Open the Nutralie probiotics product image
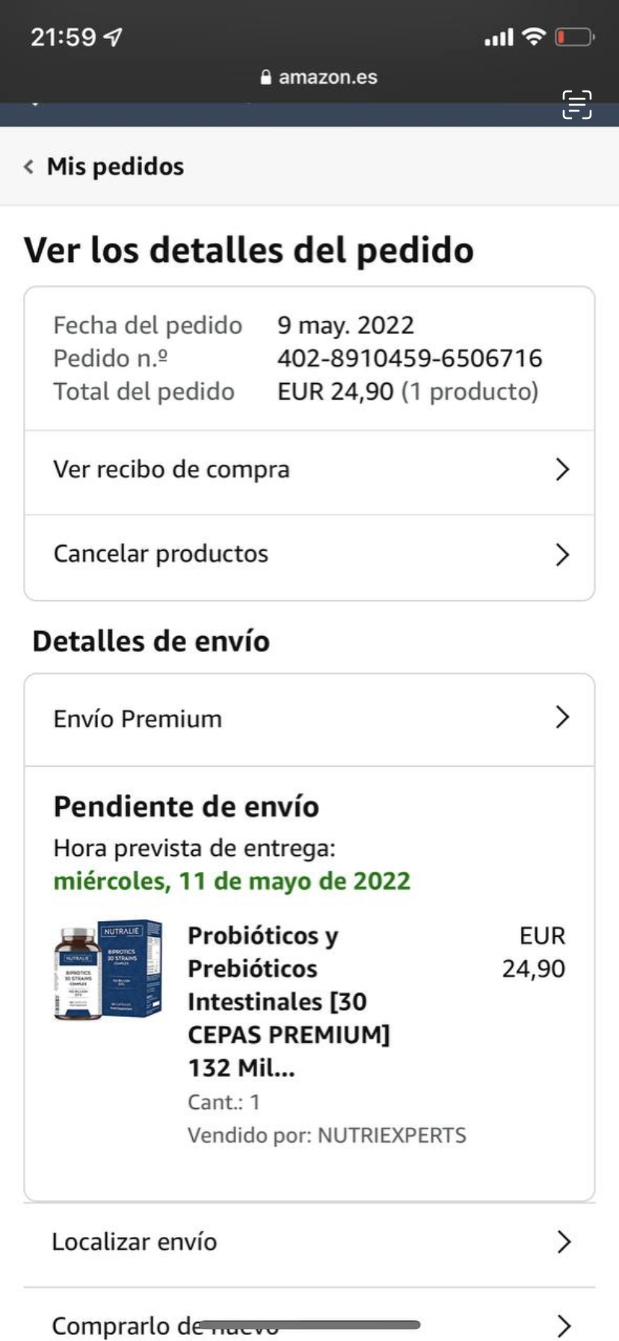The height and width of the screenshot is (1341, 619). click(108, 970)
